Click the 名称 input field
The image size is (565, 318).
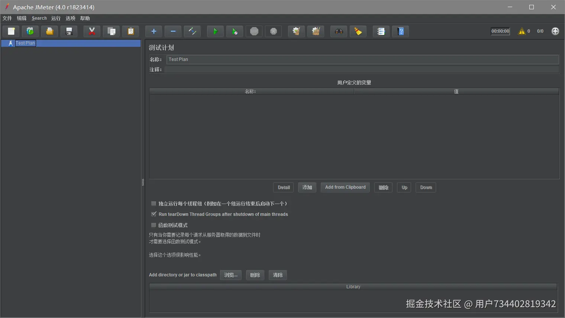[362, 59]
